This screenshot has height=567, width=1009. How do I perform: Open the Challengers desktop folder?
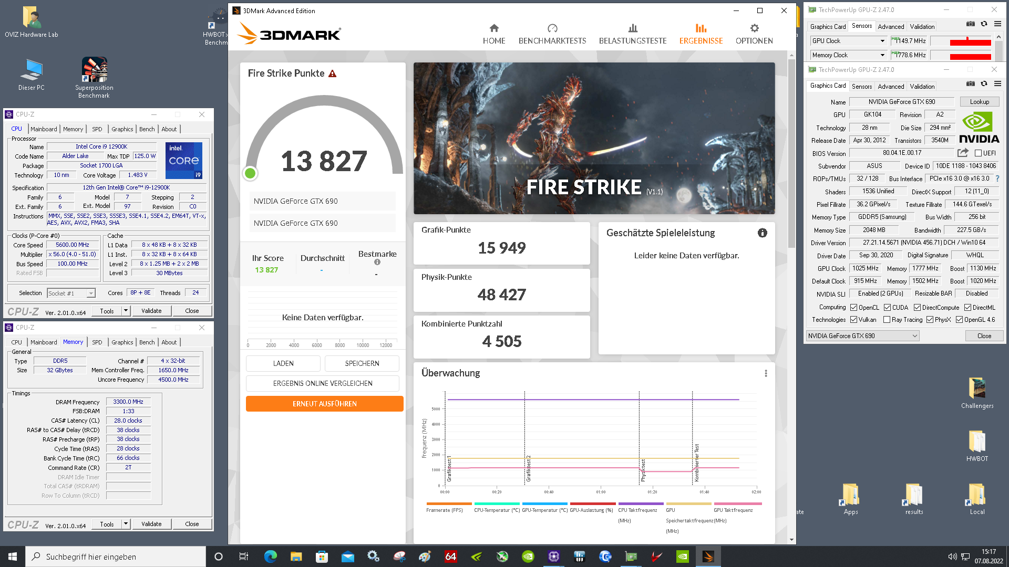tap(977, 393)
